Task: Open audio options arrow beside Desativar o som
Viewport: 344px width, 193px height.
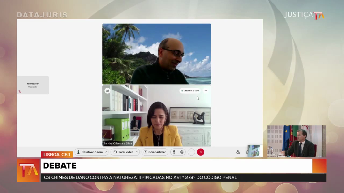Action: tap(106, 152)
